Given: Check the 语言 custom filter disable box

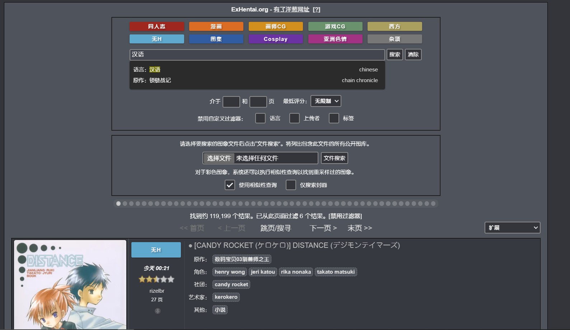Looking at the screenshot, I should 260,118.
